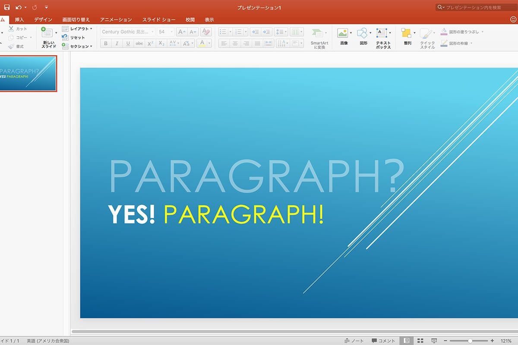The image size is (518, 345).
Task: Open the Layout (レイアウト) dropdown
Action: (x=77, y=29)
